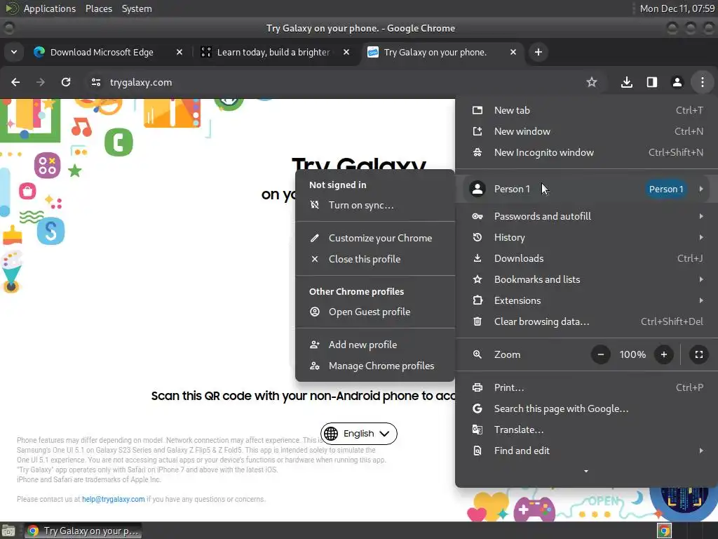Expand the Extensions submenu
This screenshot has width=718, height=539.
(586, 300)
